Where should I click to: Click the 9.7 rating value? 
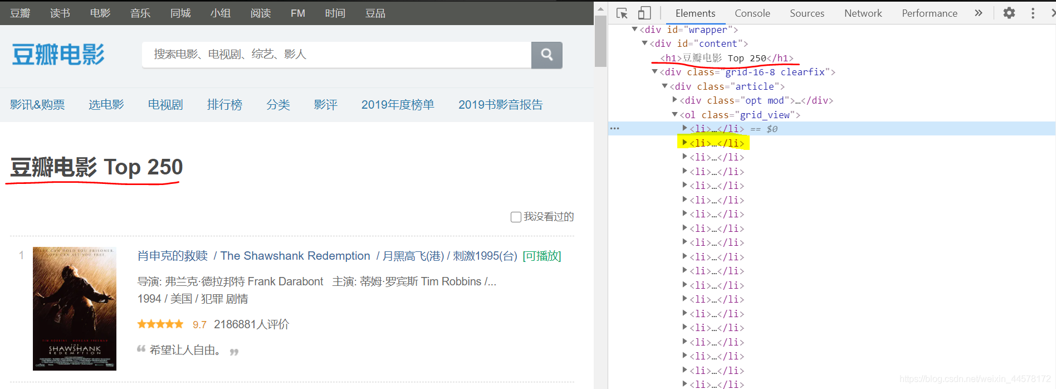tap(199, 324)
